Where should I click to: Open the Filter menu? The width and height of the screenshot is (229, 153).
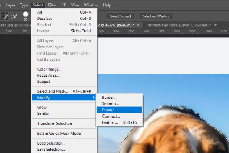[52, 5]
